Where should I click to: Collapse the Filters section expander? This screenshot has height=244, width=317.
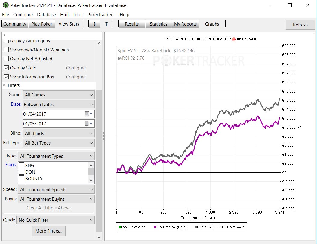coord(5,85)
